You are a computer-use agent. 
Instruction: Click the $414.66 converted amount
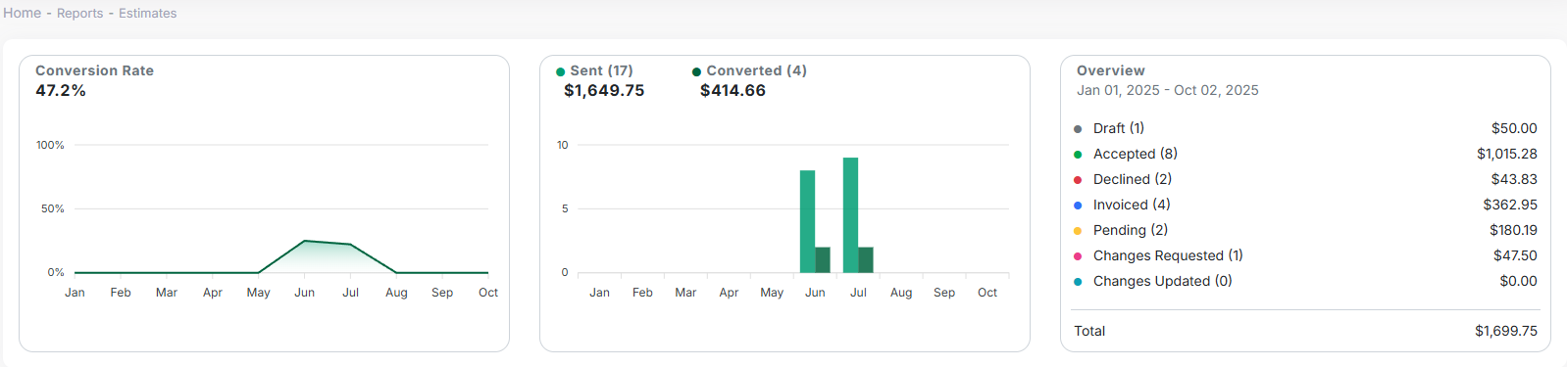pyautogui.click(x=733, y=90)
